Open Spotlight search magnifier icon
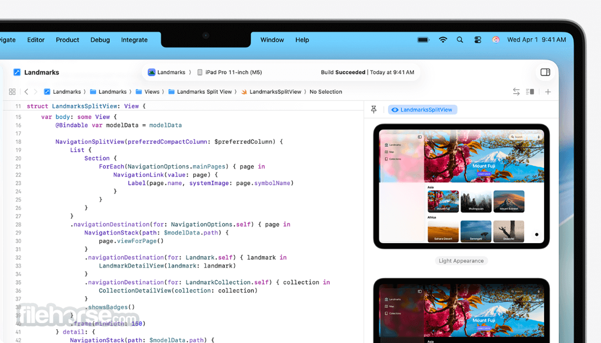Viewport: 601px width, 343px height. coord(460,40)
